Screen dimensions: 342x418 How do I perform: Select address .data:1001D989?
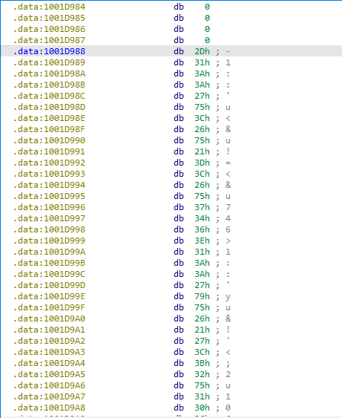[49, 62]
